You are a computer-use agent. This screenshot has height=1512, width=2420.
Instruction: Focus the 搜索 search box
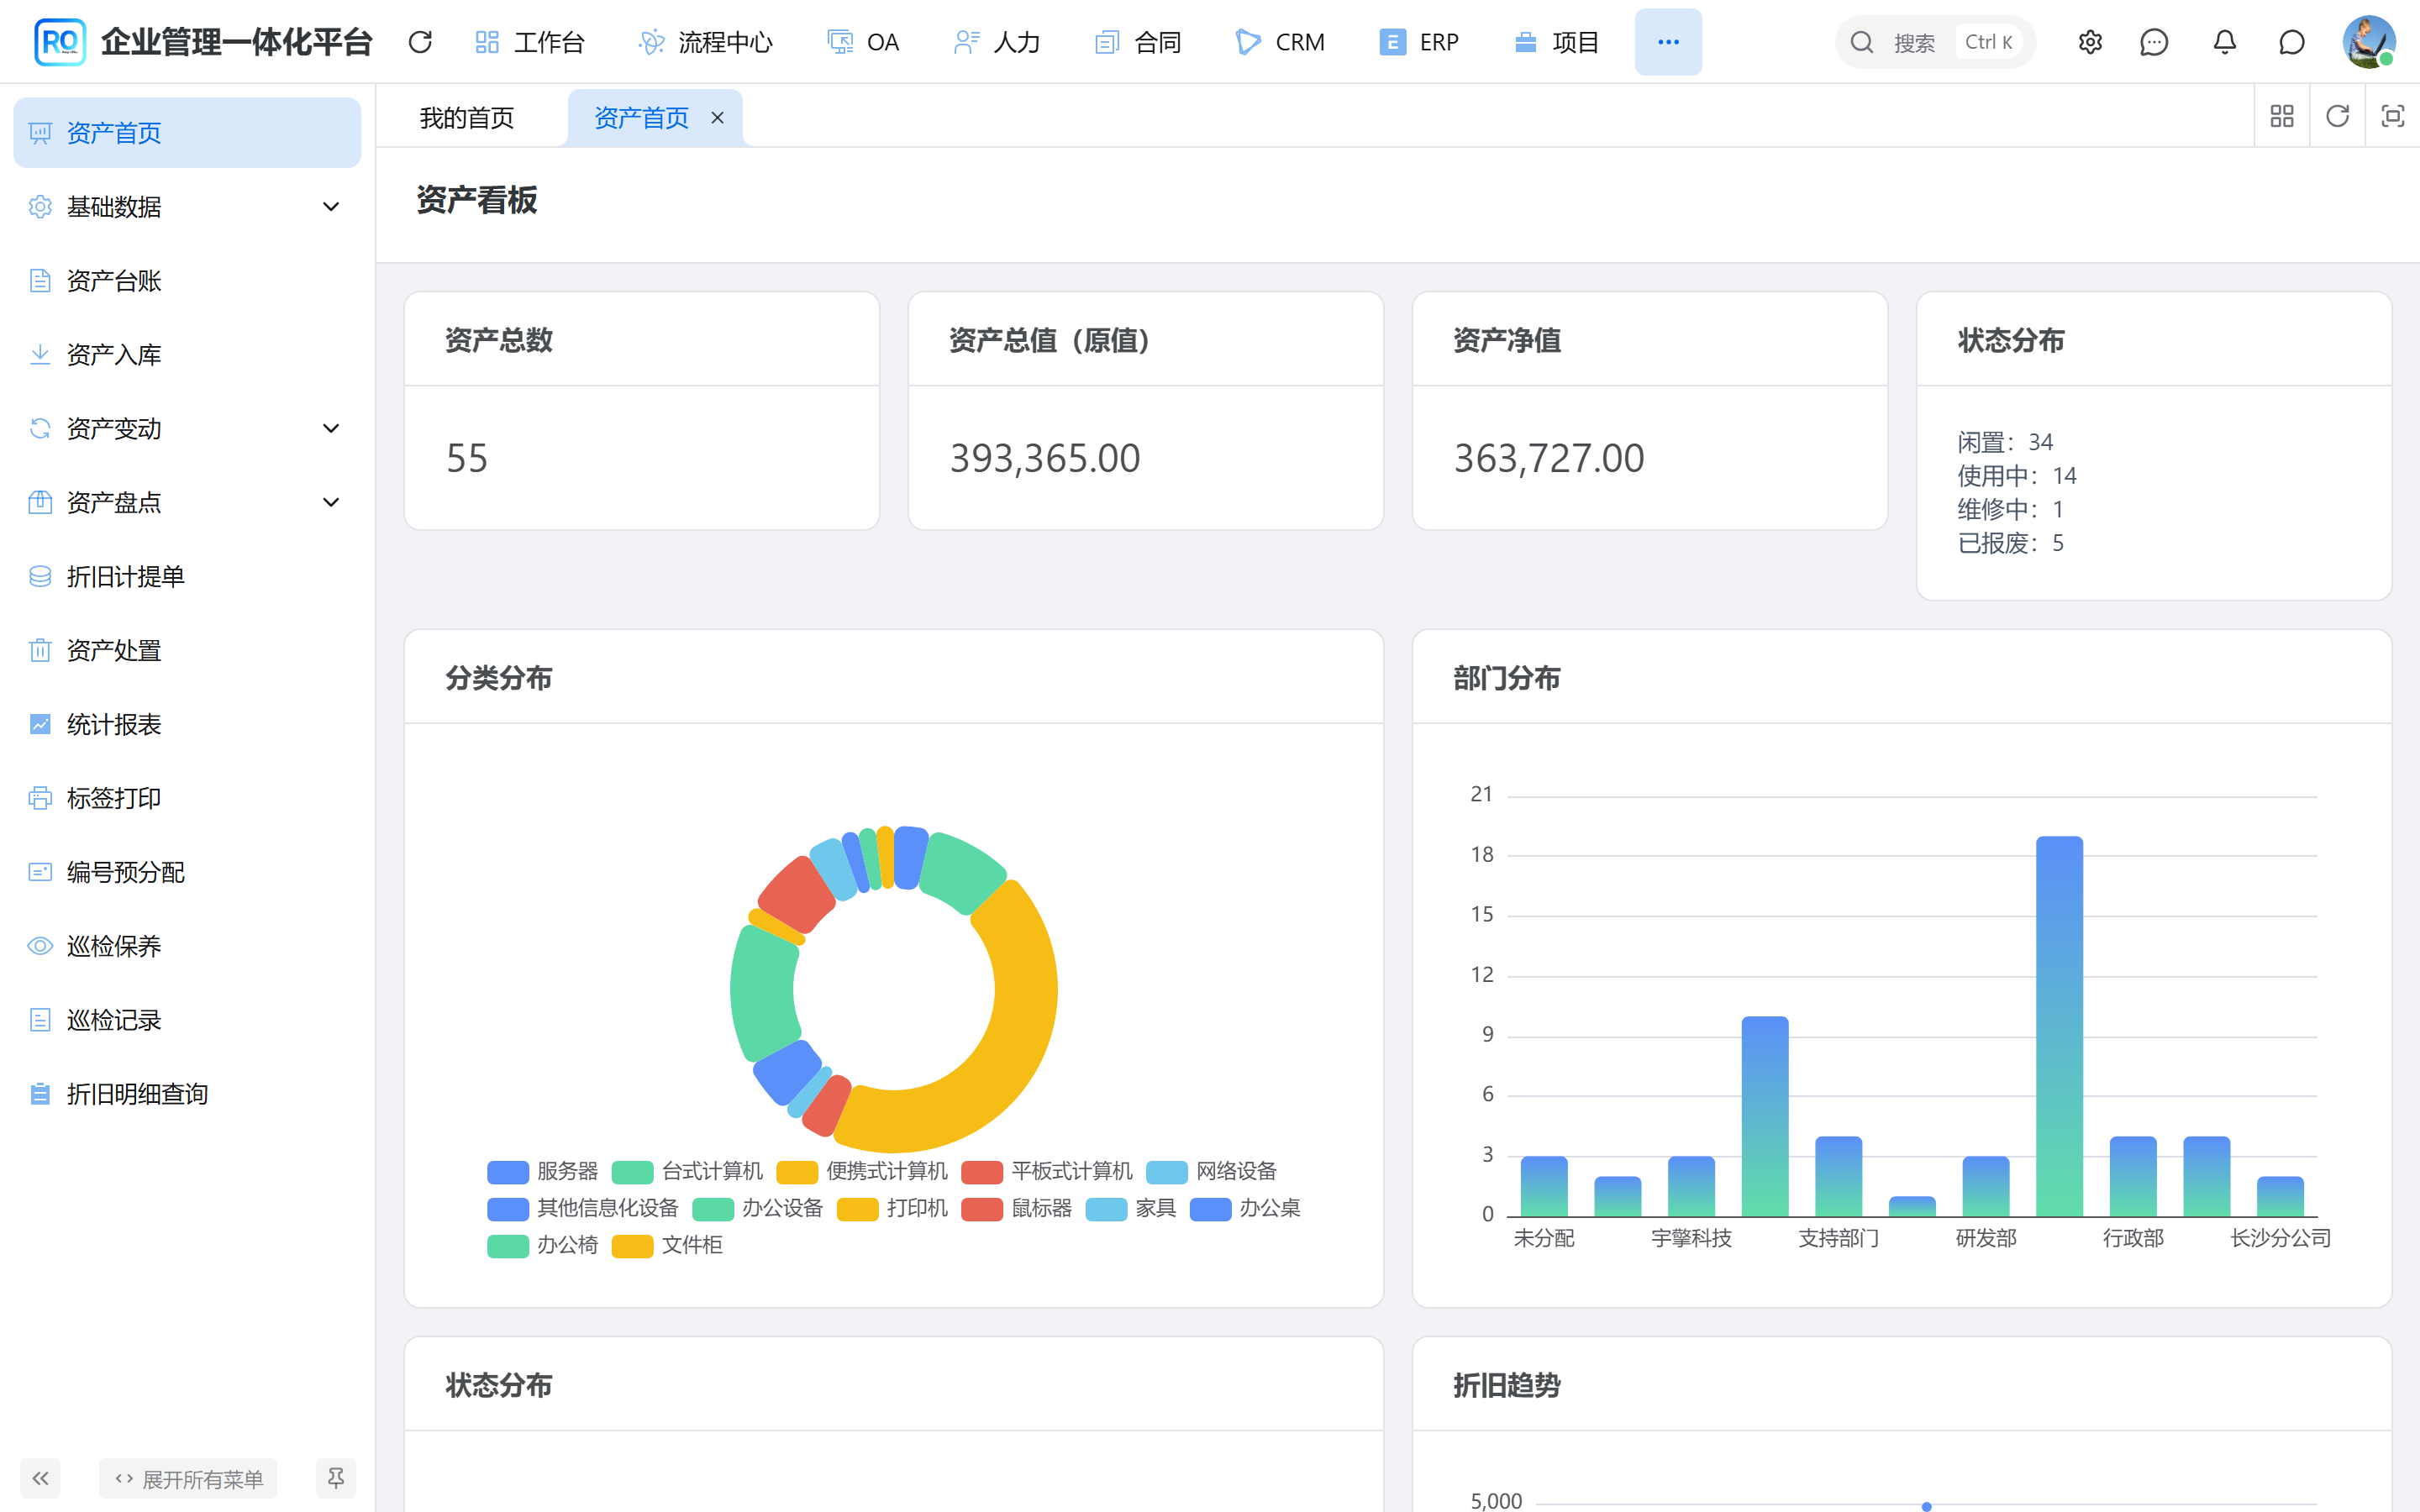coord(1934,42)
